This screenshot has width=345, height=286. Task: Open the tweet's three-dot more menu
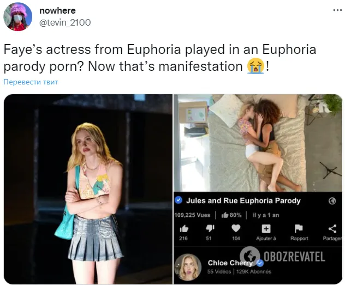tap(337, 10)
